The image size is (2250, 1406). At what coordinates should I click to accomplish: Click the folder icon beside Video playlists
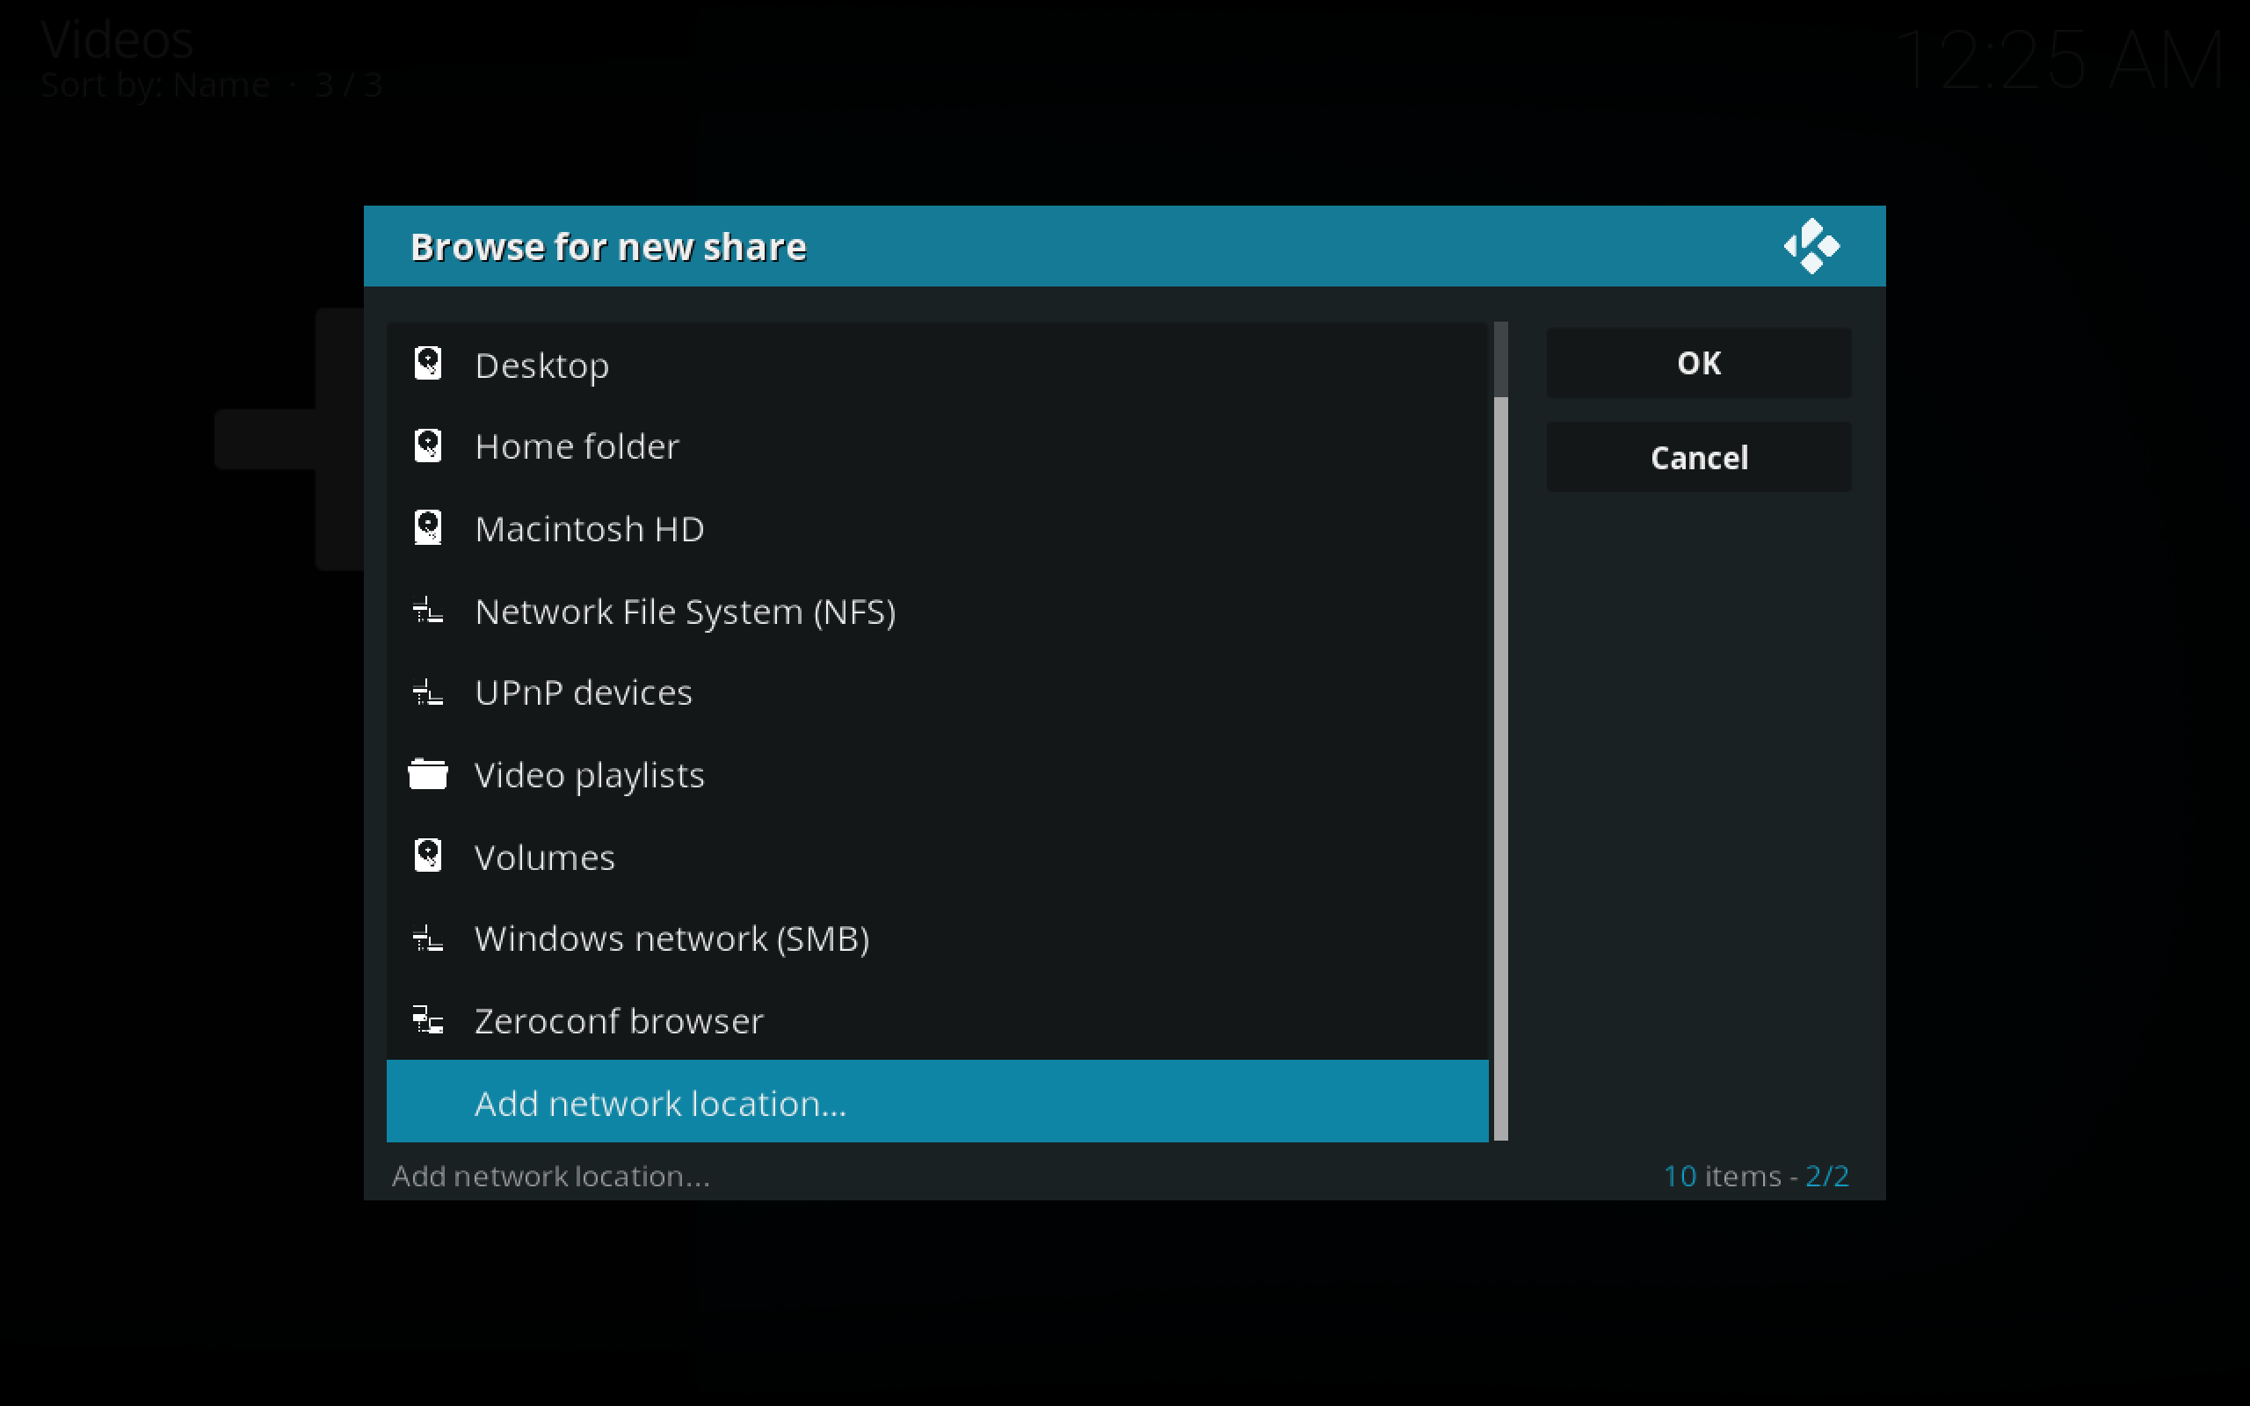pos(429,773)
